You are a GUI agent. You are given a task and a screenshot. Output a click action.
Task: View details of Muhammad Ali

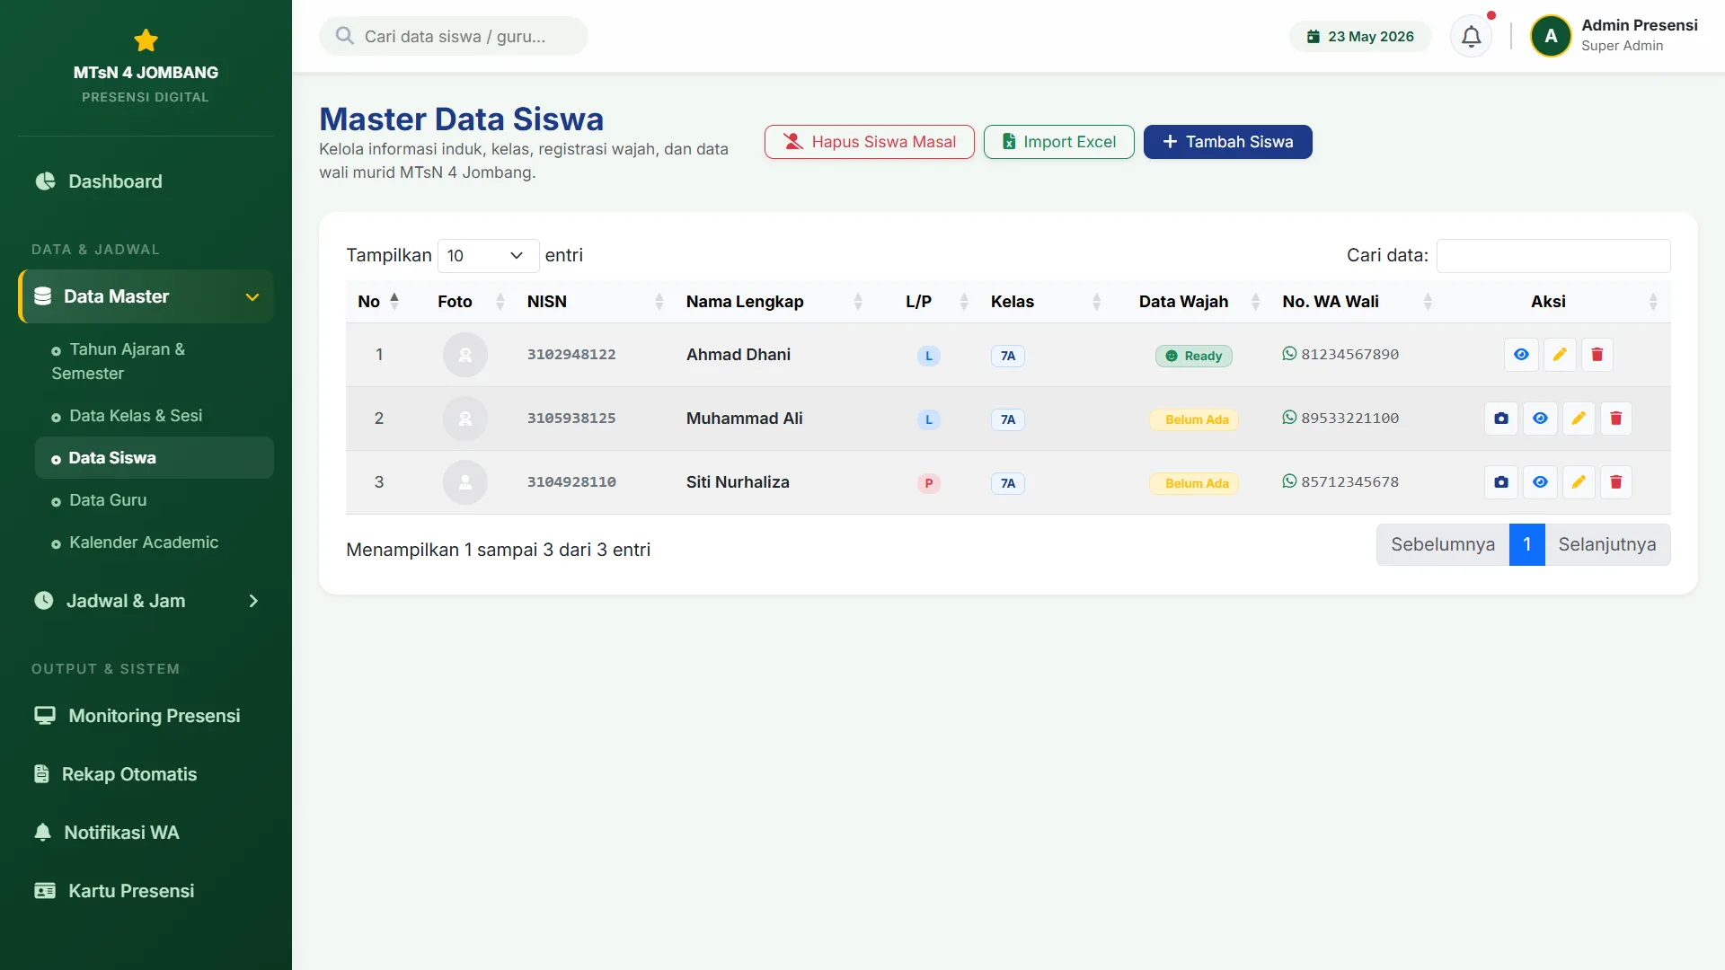(x=1540, y=419)
